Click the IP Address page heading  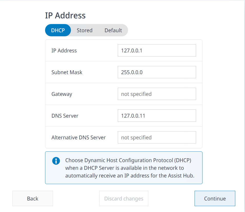(65, 15)
